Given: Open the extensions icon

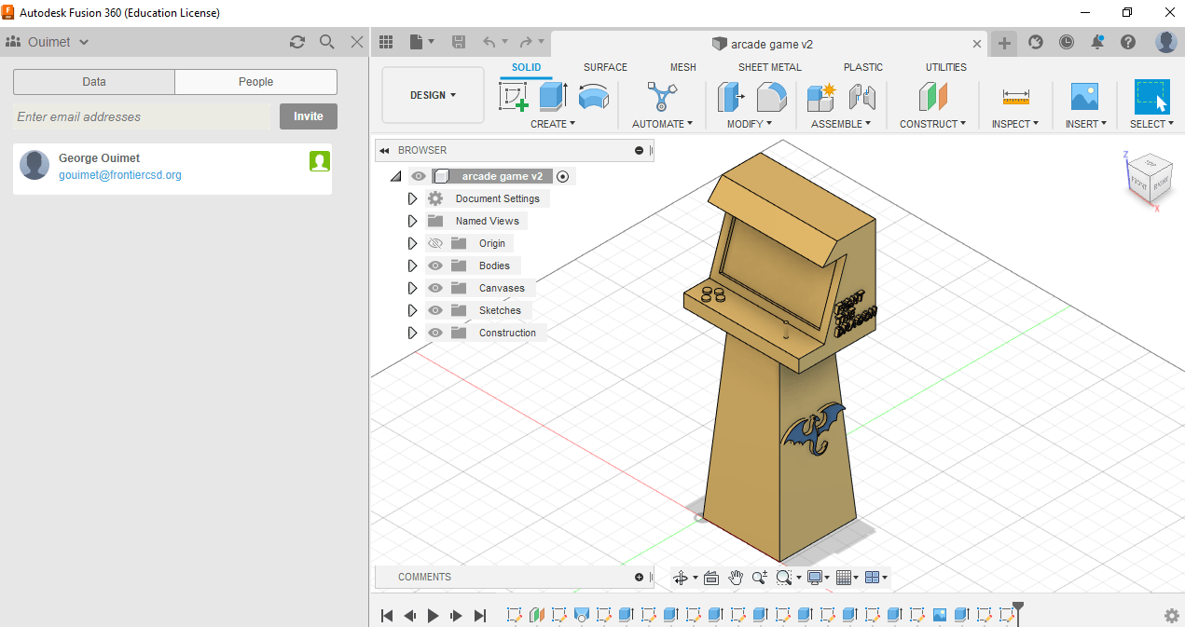Looking at the screenshot, I should click(1036, 42).
